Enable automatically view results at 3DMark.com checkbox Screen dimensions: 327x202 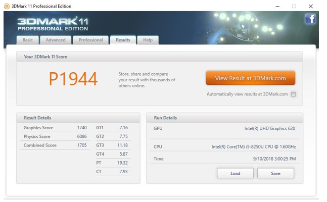[x=294, y=94]
